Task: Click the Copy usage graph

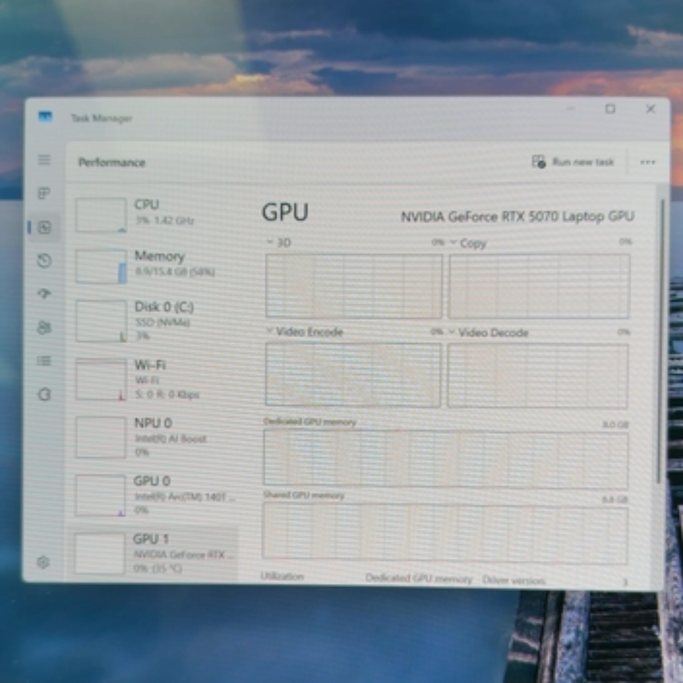Action: 539,286
